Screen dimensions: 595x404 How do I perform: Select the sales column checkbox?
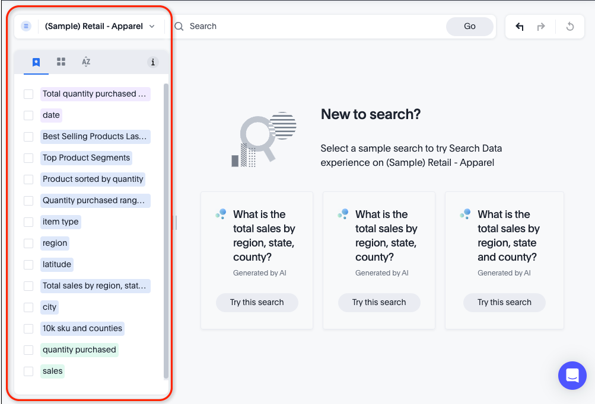click(28, 371)
